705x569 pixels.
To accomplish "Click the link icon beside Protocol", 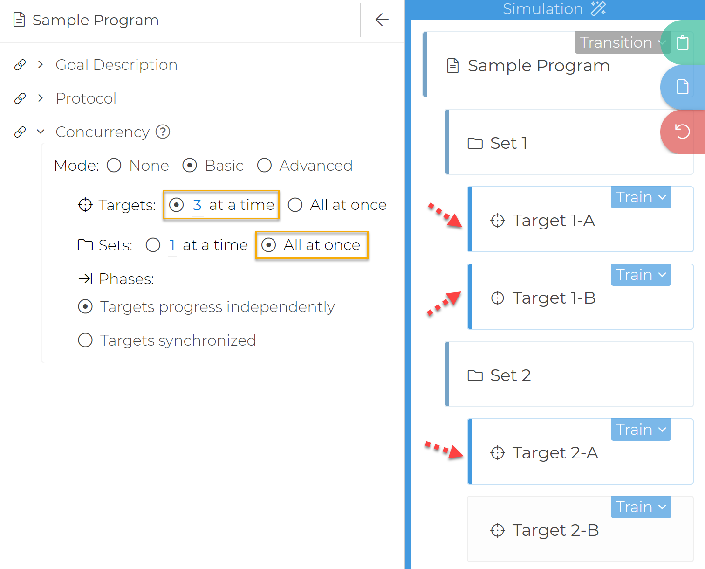I will (x=20, y=98).
